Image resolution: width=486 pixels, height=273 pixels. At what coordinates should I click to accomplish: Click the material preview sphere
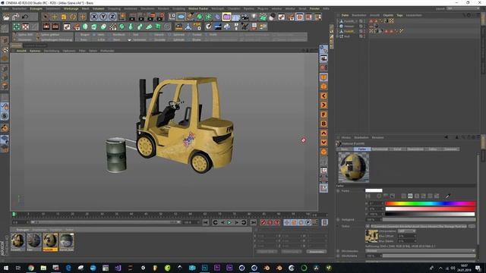353,167
